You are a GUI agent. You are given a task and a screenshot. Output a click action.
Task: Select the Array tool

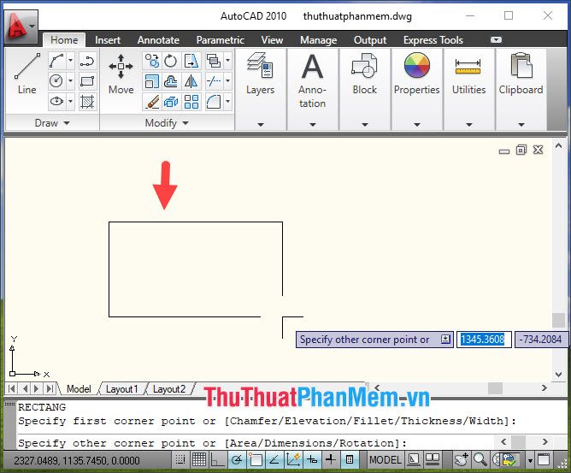191,102
